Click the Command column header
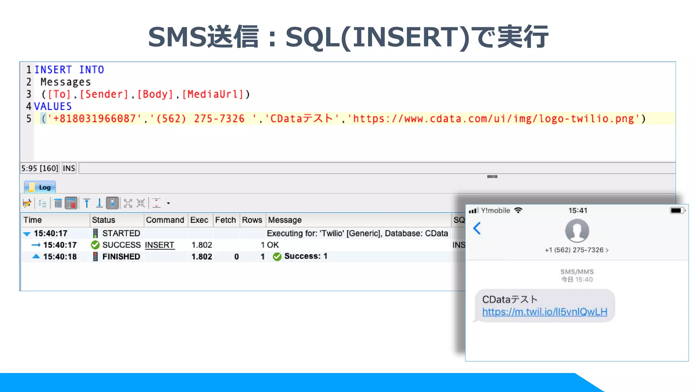This screenshot has width=697, height=392. [x=166, y=220]
